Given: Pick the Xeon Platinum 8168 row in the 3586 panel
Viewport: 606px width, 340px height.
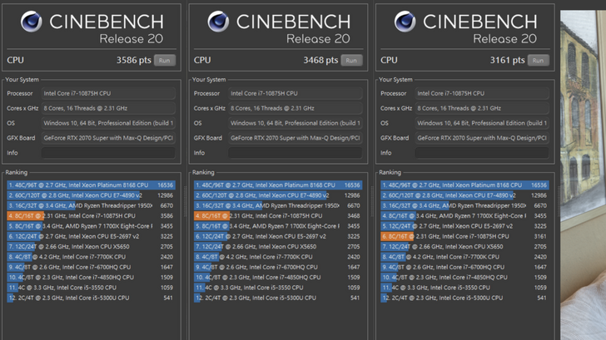Looking at the screenshot, I should [90, 185].
